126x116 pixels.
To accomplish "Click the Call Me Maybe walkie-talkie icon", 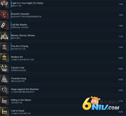I will pos(4,25).
